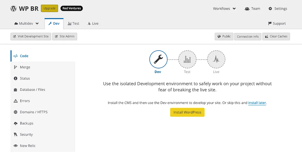Open the Errors sidebar section

(25, 101)
